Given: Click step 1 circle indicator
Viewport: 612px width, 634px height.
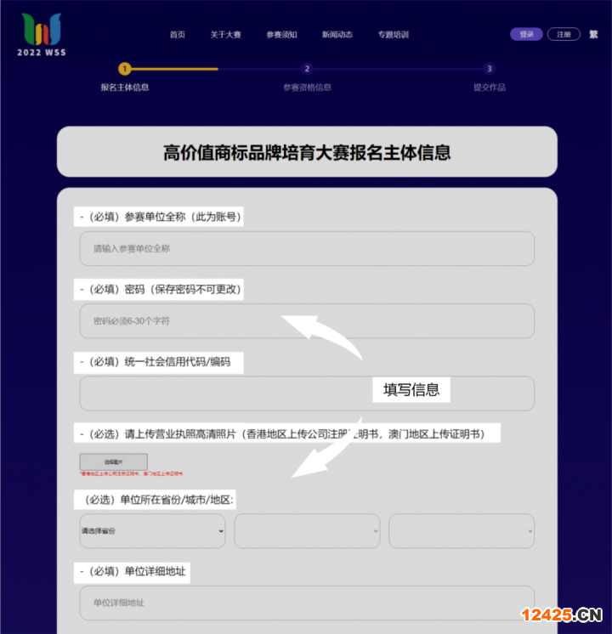Looking at the screenshot, I should coord(125,69).
